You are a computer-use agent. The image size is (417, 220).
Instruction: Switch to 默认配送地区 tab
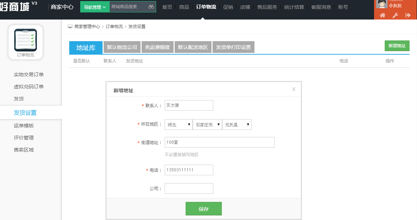[x=193, y=47]
